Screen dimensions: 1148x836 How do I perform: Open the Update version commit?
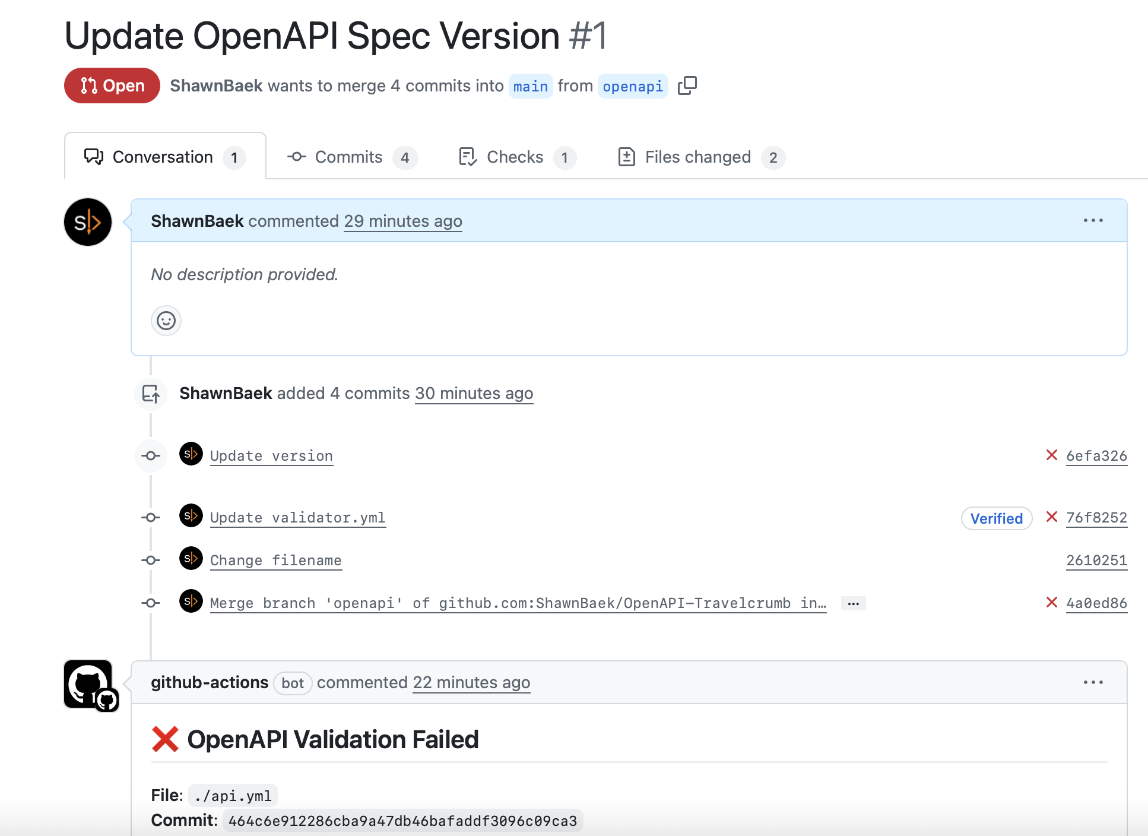[271, 456]
